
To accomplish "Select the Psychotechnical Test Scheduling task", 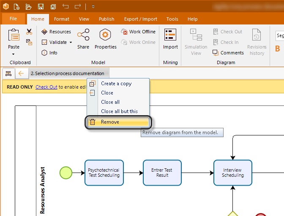I will tap(104, 173).
